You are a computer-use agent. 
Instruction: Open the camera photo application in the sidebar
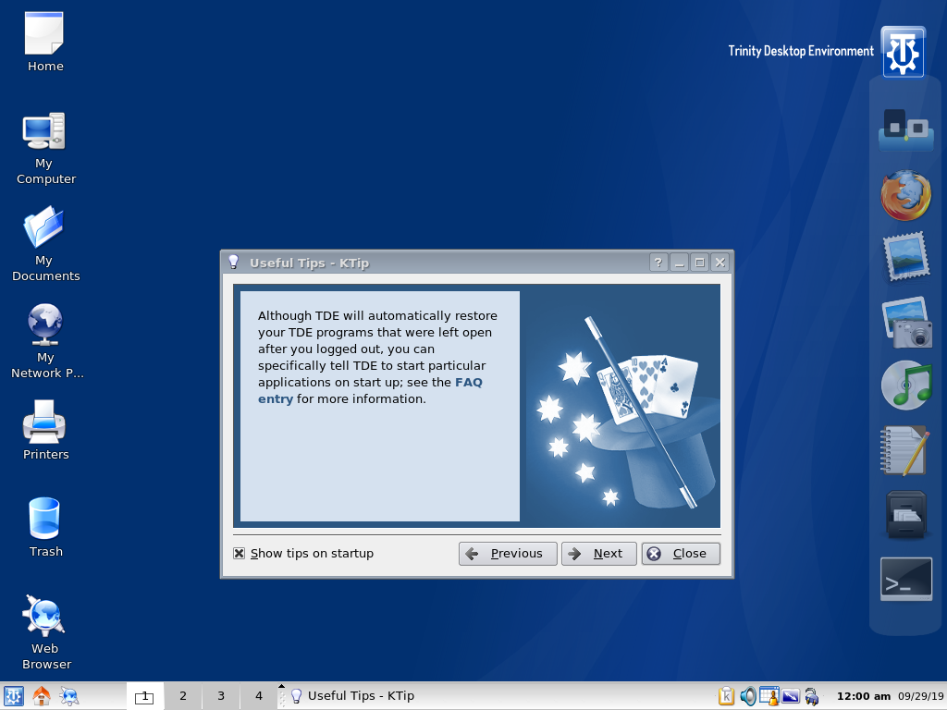pos(906,323)
